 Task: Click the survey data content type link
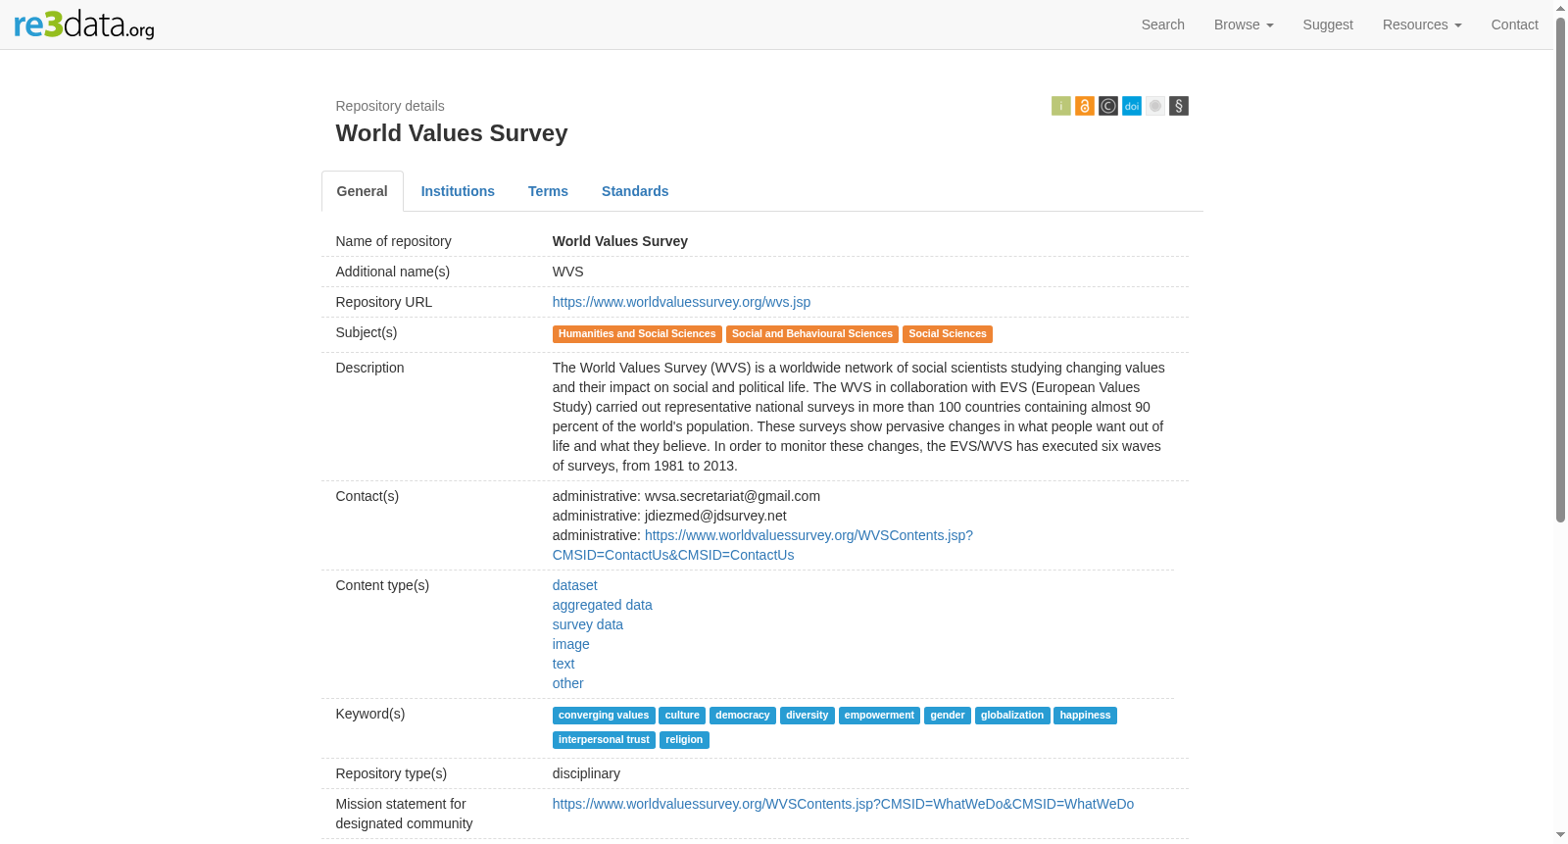point(587,624)
